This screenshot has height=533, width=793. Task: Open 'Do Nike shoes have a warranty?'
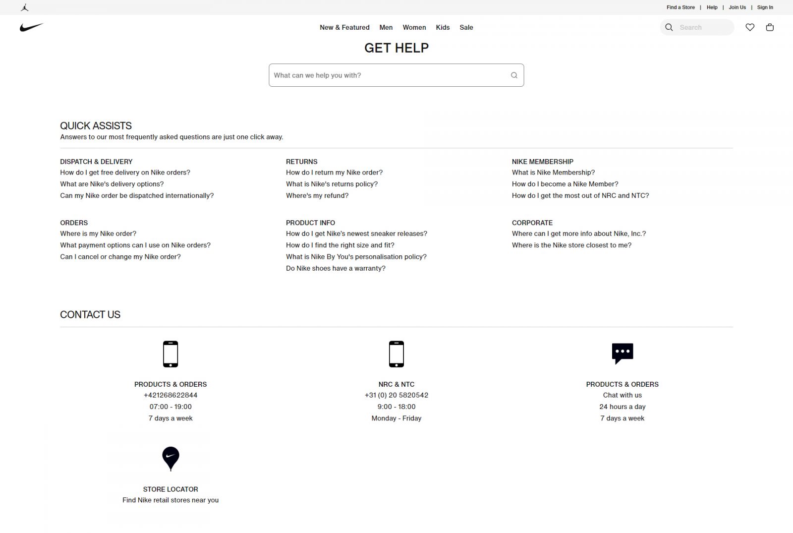tap(336, 268)
